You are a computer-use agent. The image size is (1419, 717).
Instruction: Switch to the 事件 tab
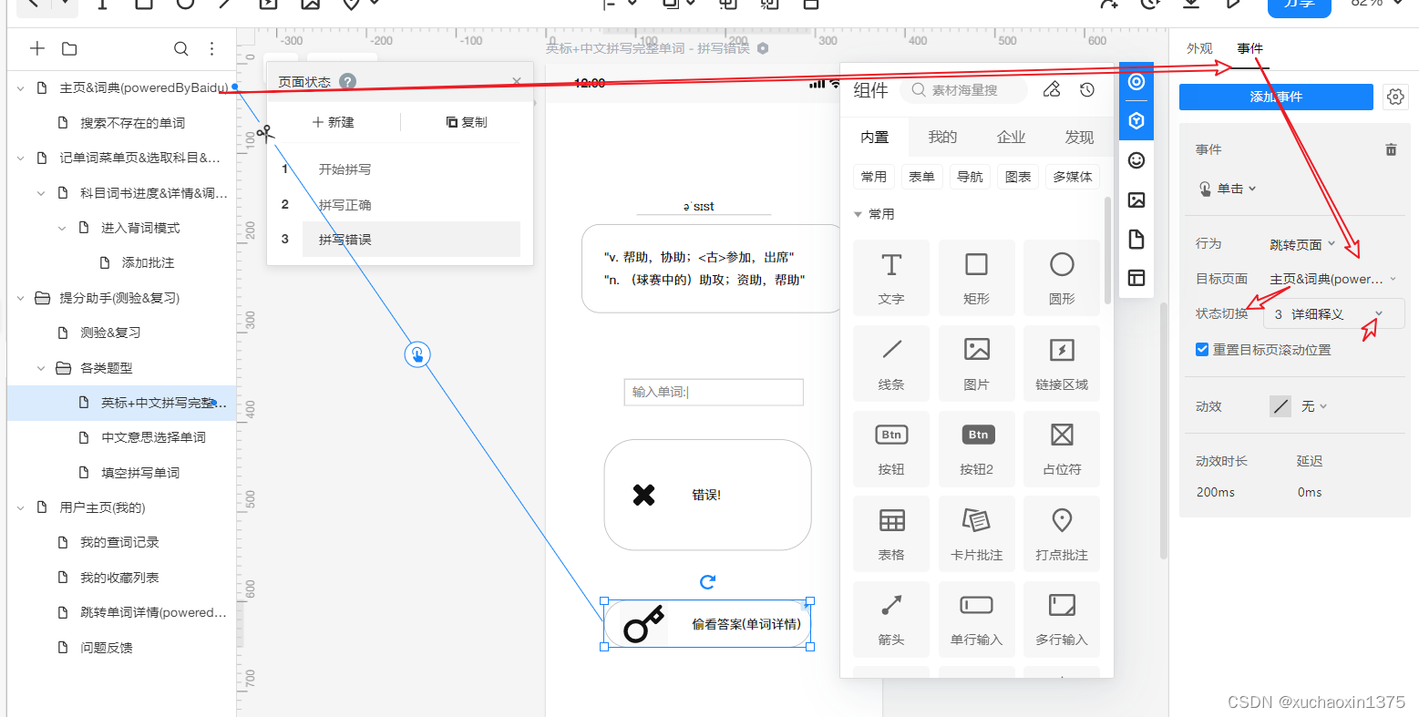click(x=1249, y=48)
